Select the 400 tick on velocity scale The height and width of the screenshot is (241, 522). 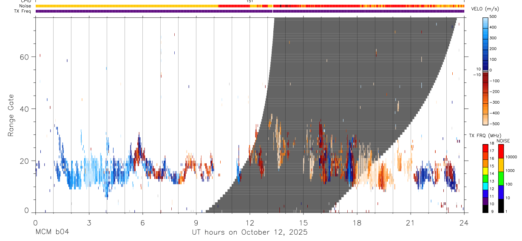pos(494,27)
